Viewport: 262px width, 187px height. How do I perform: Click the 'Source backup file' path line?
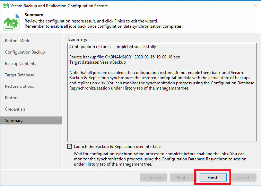(125, 57)
